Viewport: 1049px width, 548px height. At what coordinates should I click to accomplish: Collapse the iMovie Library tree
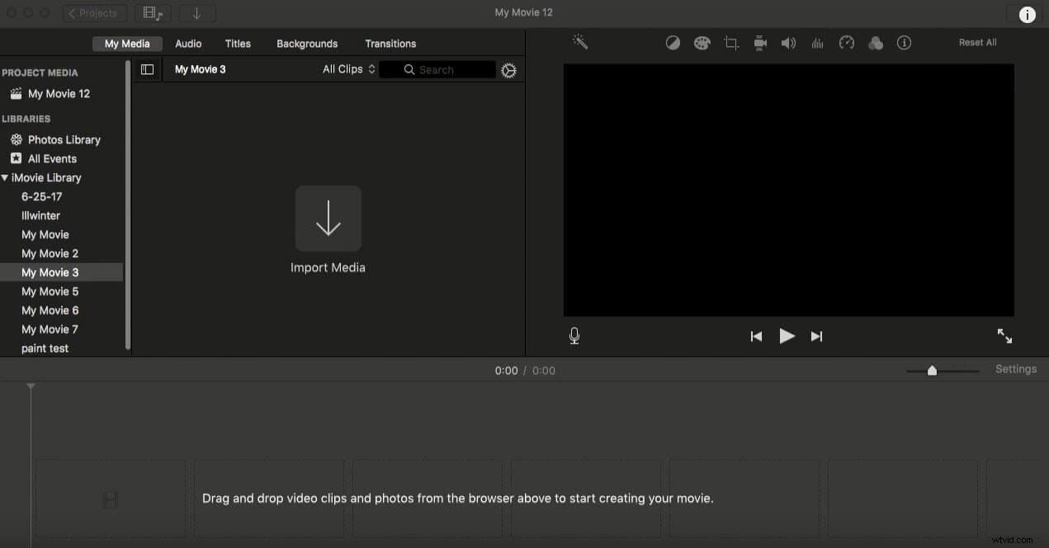[5, 177]
